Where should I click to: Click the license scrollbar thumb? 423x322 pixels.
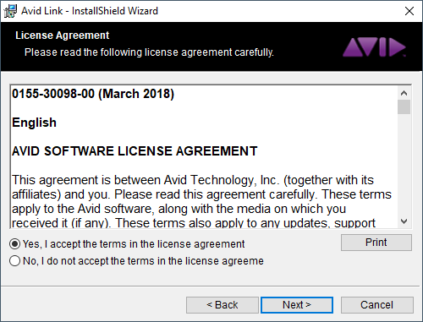coord(404,106)
